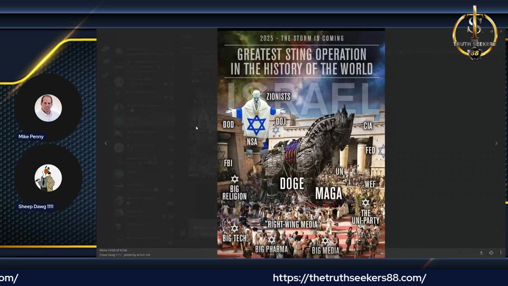The image size is (508, 286).
Task: Open the three-dot more options menu
Action: [x=501, y=253]
